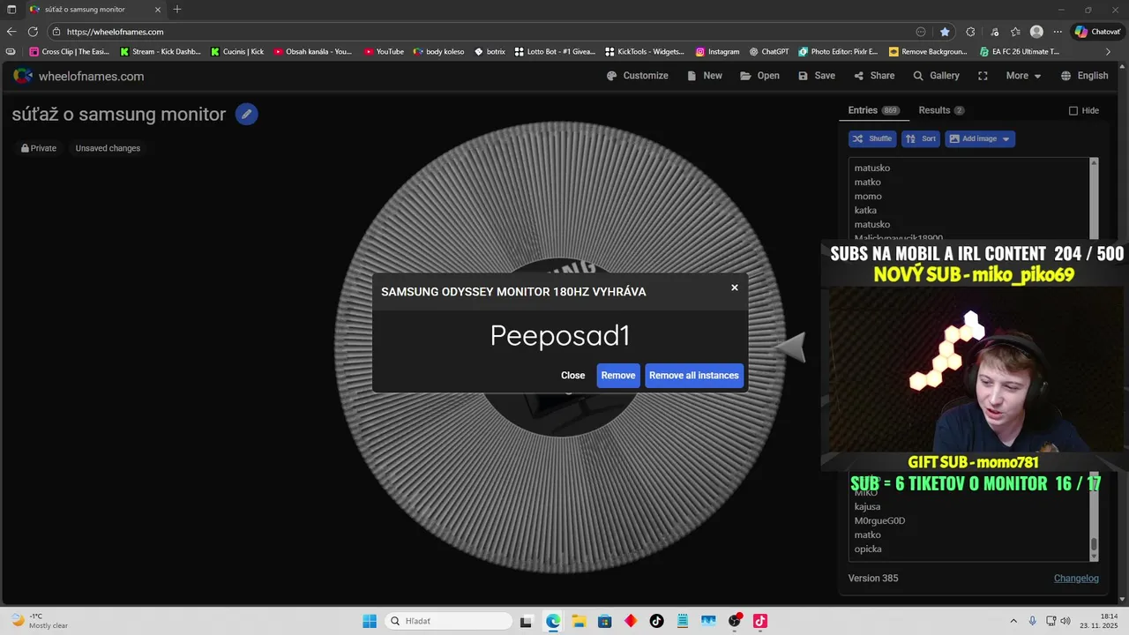The height and width of the screenshot is (635, 1129).
Task: Reload the page
Action: pyautogui.click(x=33, y=32)
